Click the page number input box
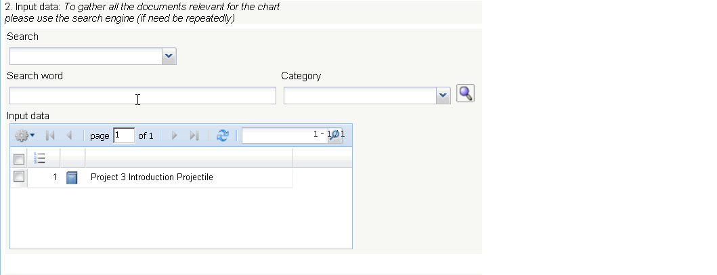Screen dimensions: 717x275 124,135
